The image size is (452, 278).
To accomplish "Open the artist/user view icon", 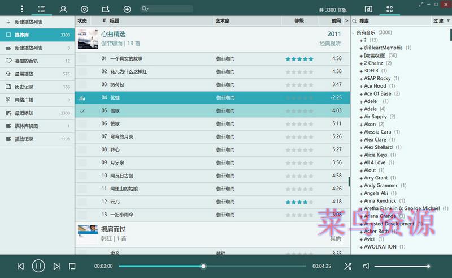I will point(63,9).
